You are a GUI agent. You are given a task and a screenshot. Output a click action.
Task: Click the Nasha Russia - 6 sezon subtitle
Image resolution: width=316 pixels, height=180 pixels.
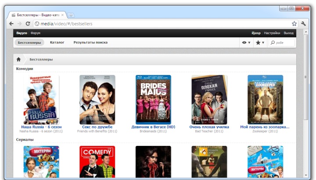tap(41, 131)
